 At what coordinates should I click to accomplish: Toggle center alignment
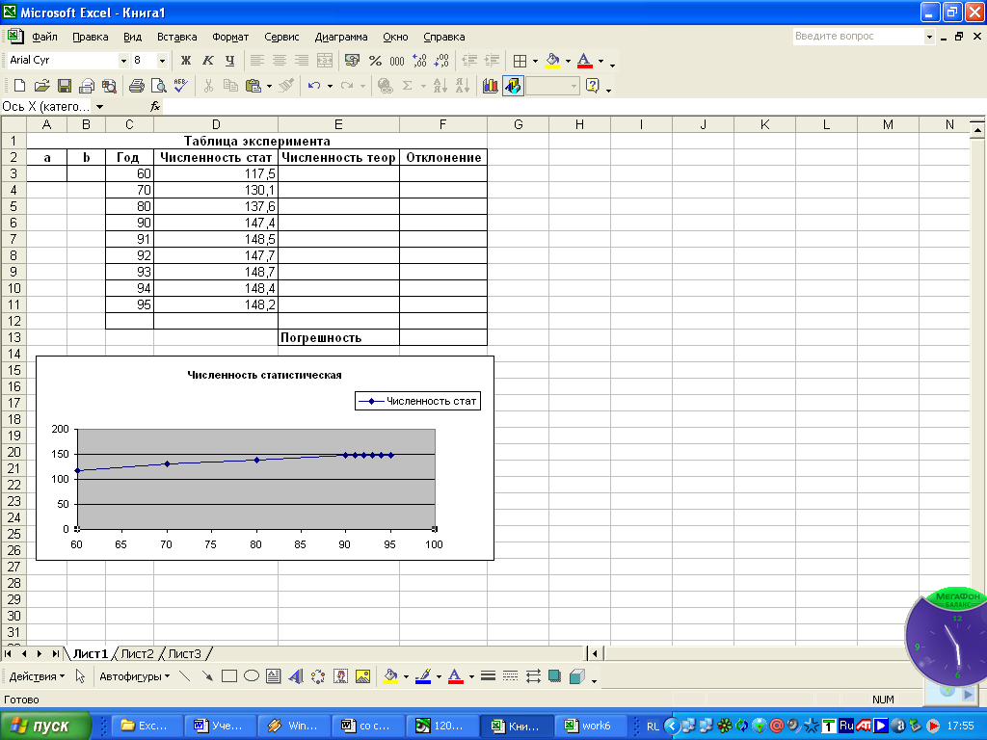tap(280, 61)
